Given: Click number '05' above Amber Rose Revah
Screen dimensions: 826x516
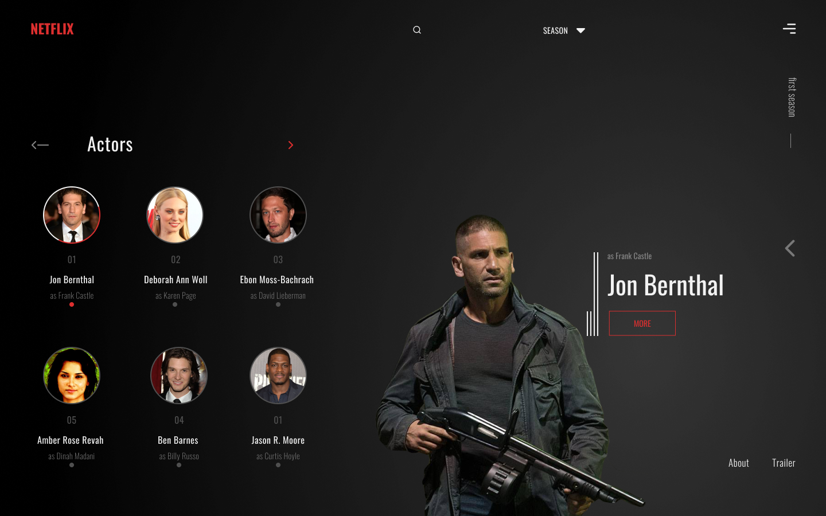Looking at the screenshot, I should pyautogui.click(x=72, y=420).
